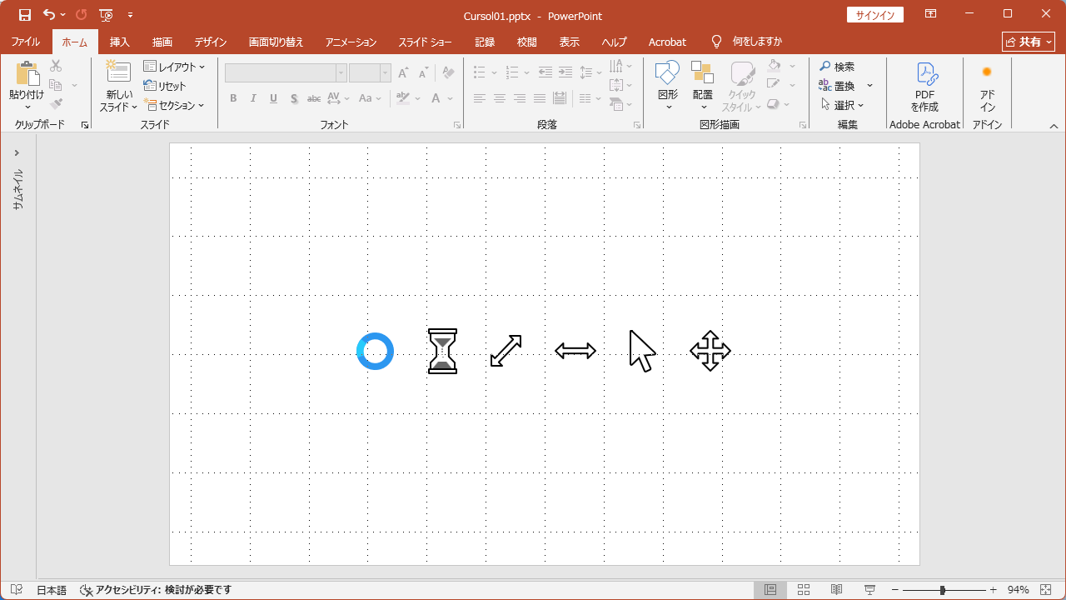Expand the サムネイル thumbnail pane
Image resolution: width=1066 pixels, height=600 pixels.
coord(17,152)
